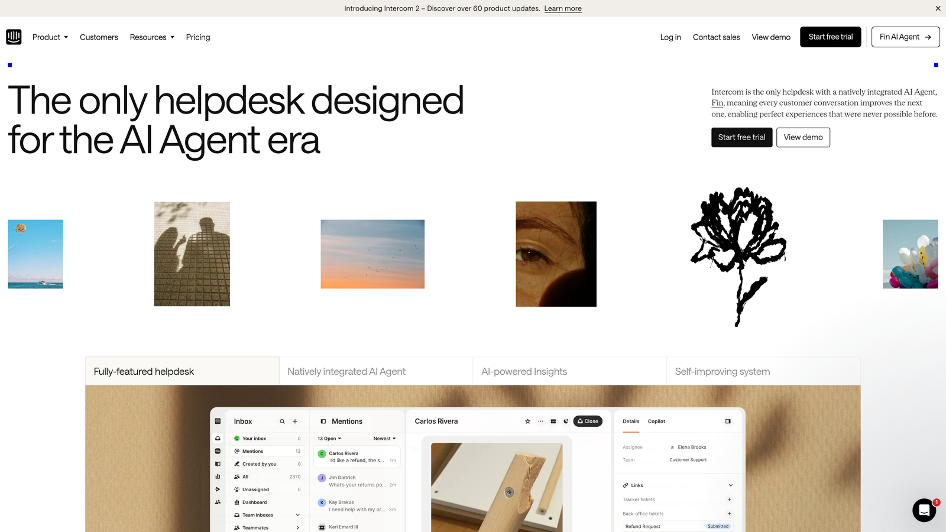Add a Back-office ticket with the plus icon
This screenshot has width=946, height=532.
tap(730, 514)
